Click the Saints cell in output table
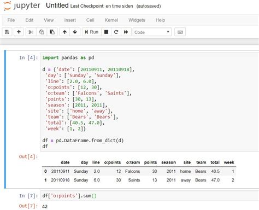This screenshot has height=210, width=259. coord(134,180)
